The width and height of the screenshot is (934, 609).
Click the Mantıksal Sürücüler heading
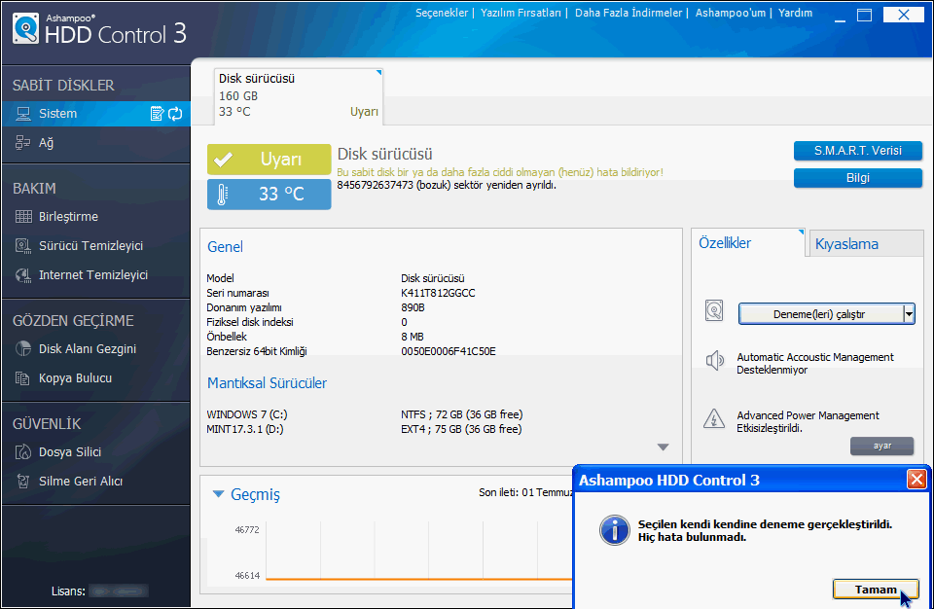(267, 383)
